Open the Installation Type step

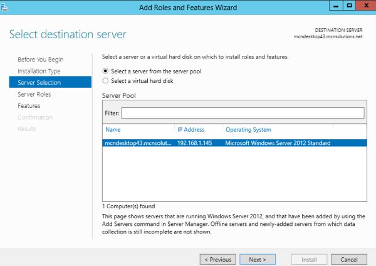click(39, 71)
